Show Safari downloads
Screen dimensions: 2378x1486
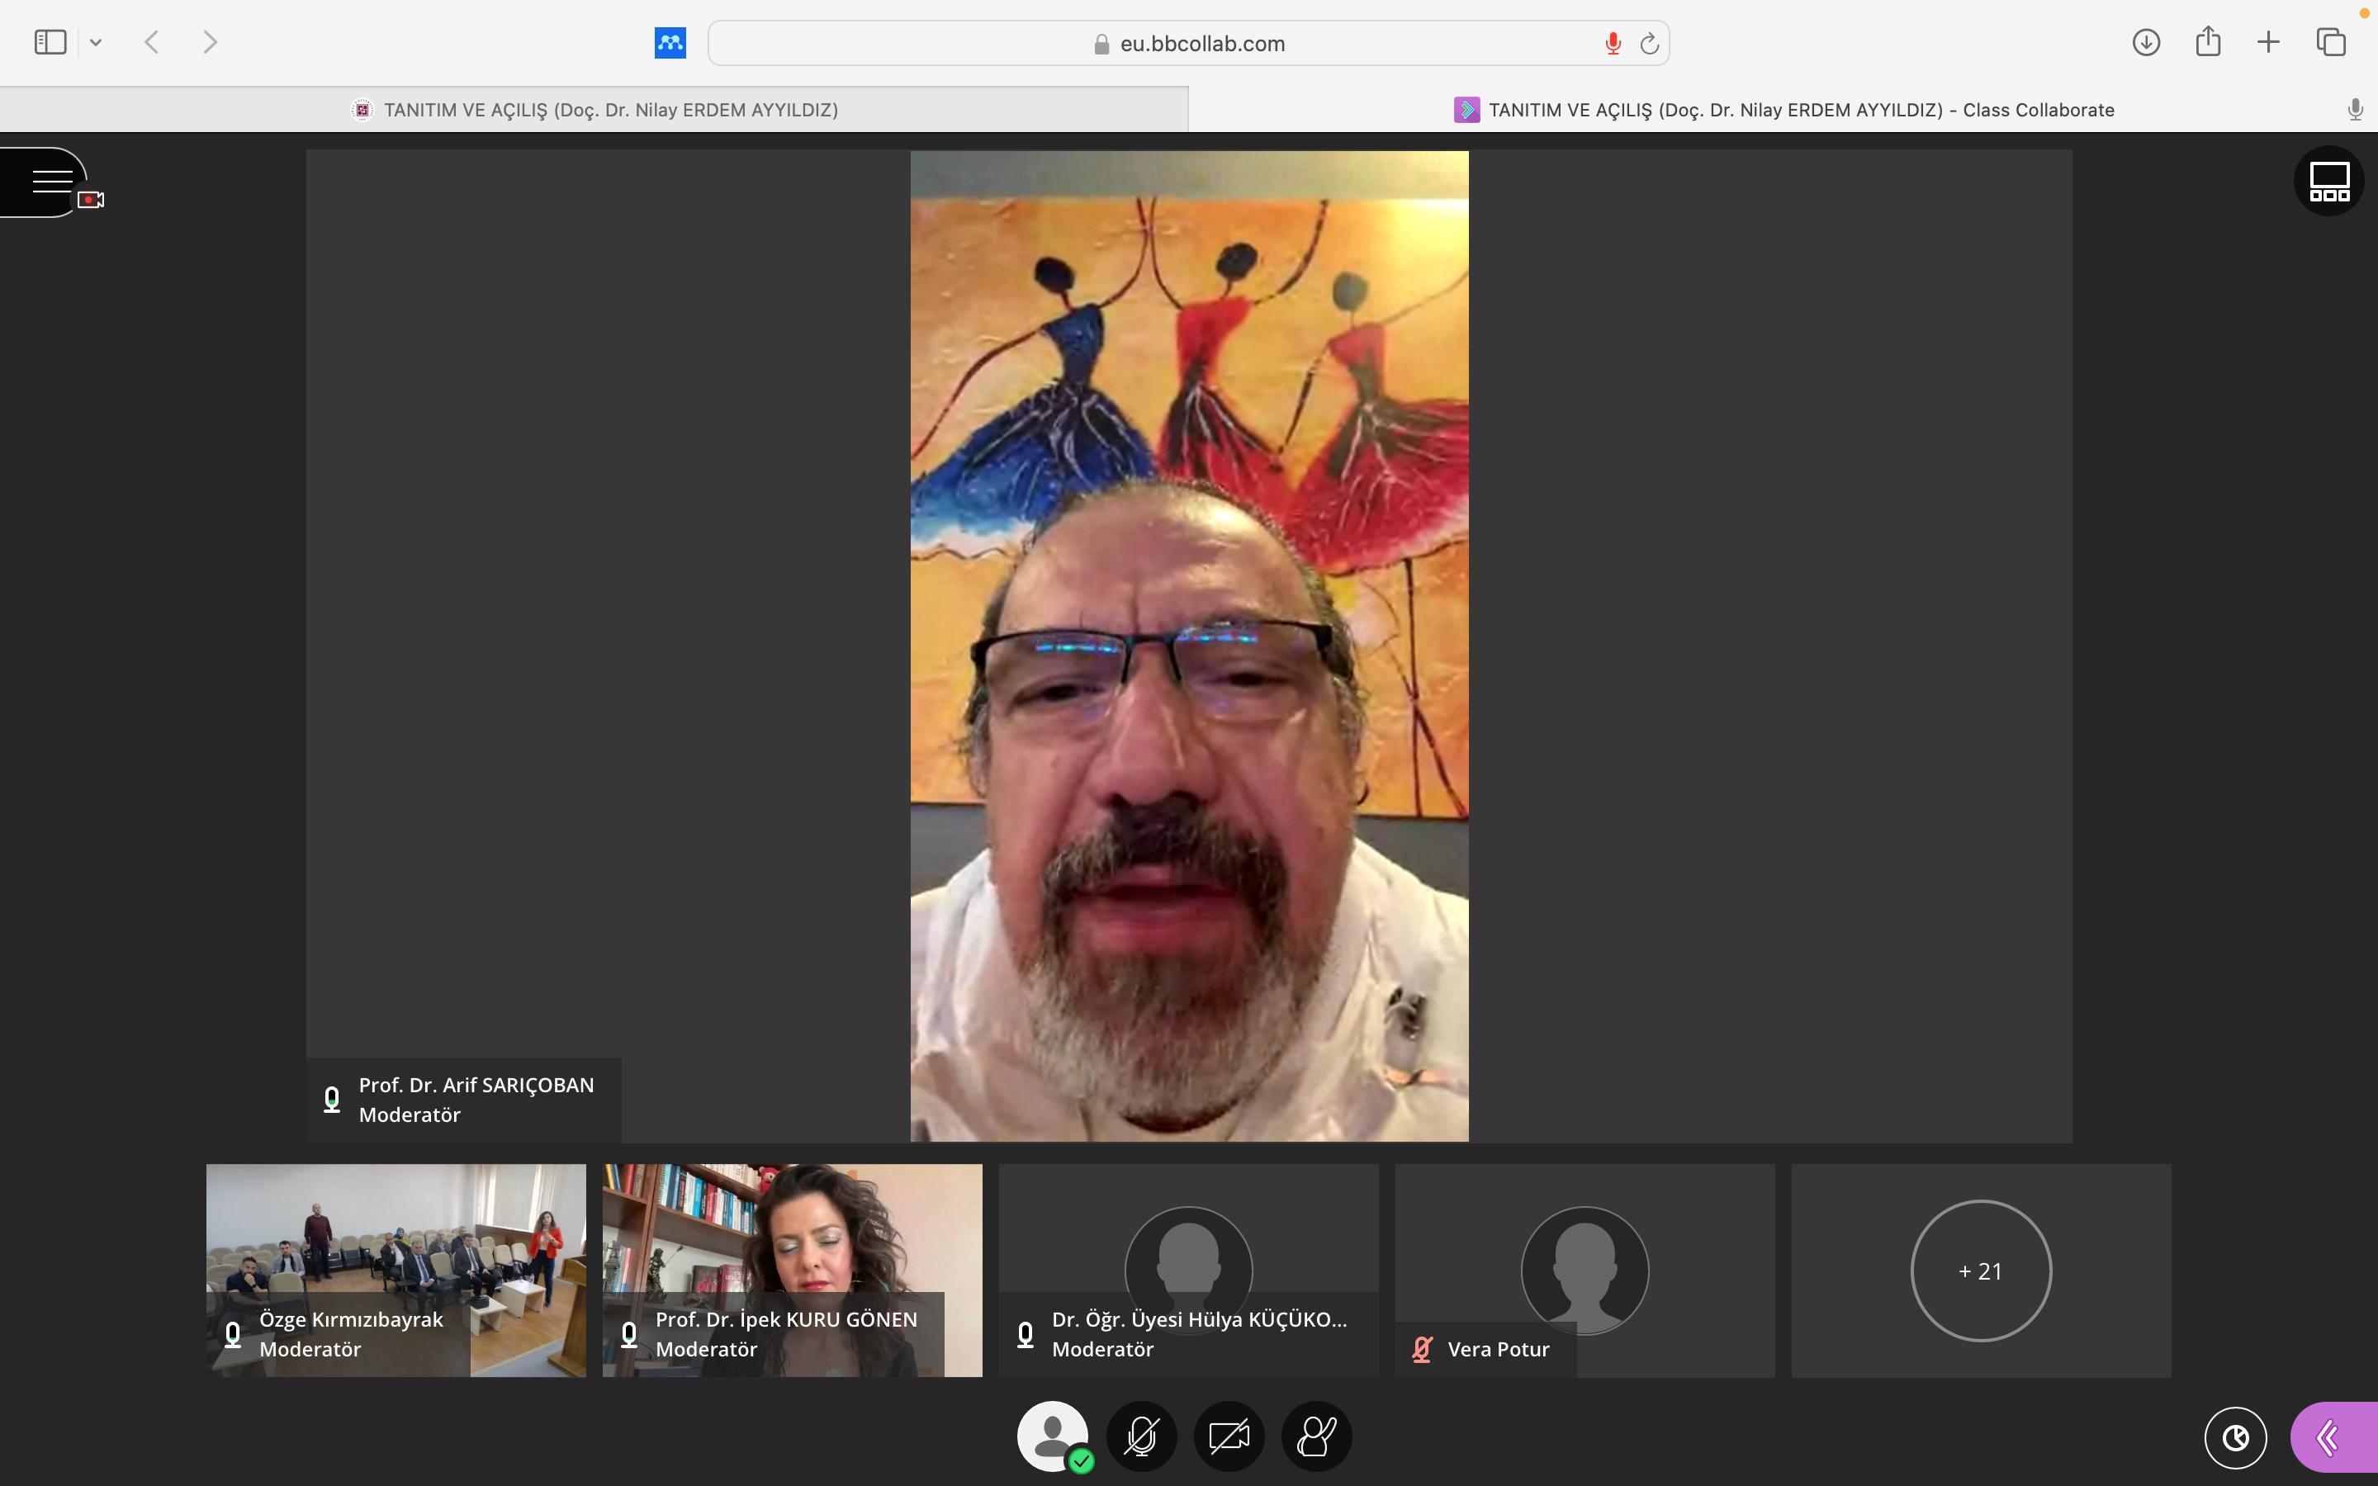click(x=2146, y=42)
